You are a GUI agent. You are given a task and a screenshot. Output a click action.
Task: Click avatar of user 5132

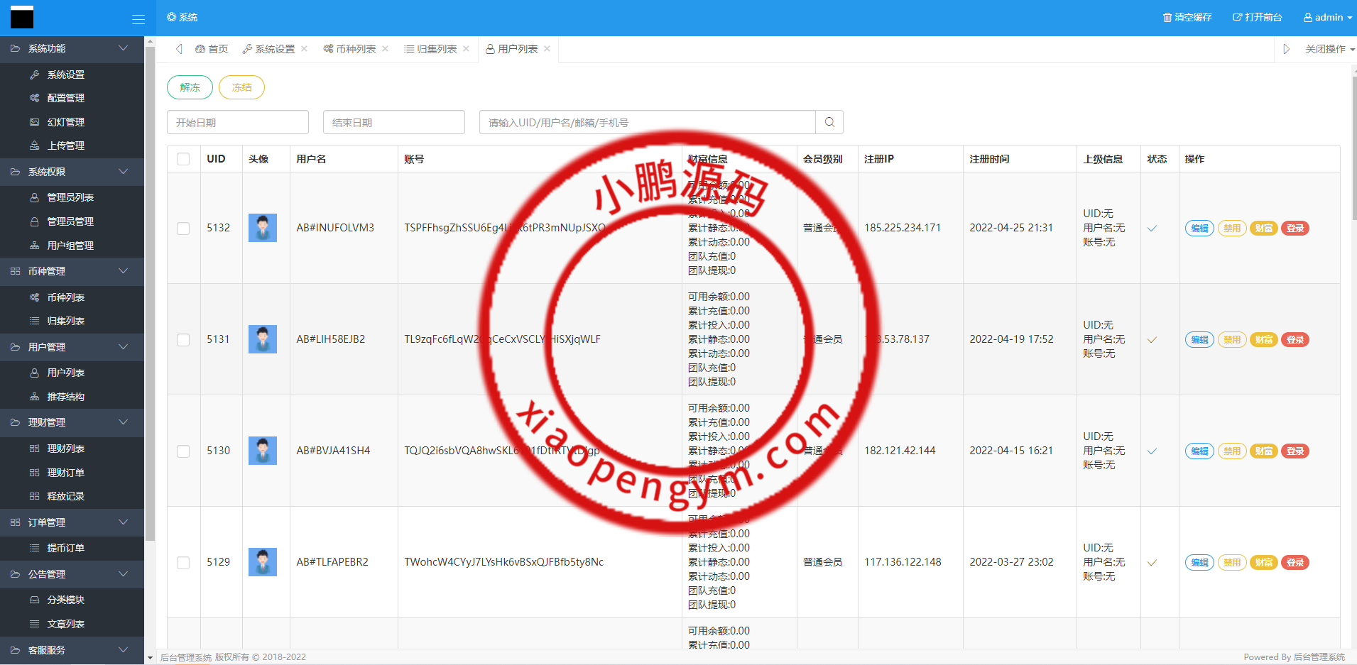pyautogui.click(x=262, y=228)
